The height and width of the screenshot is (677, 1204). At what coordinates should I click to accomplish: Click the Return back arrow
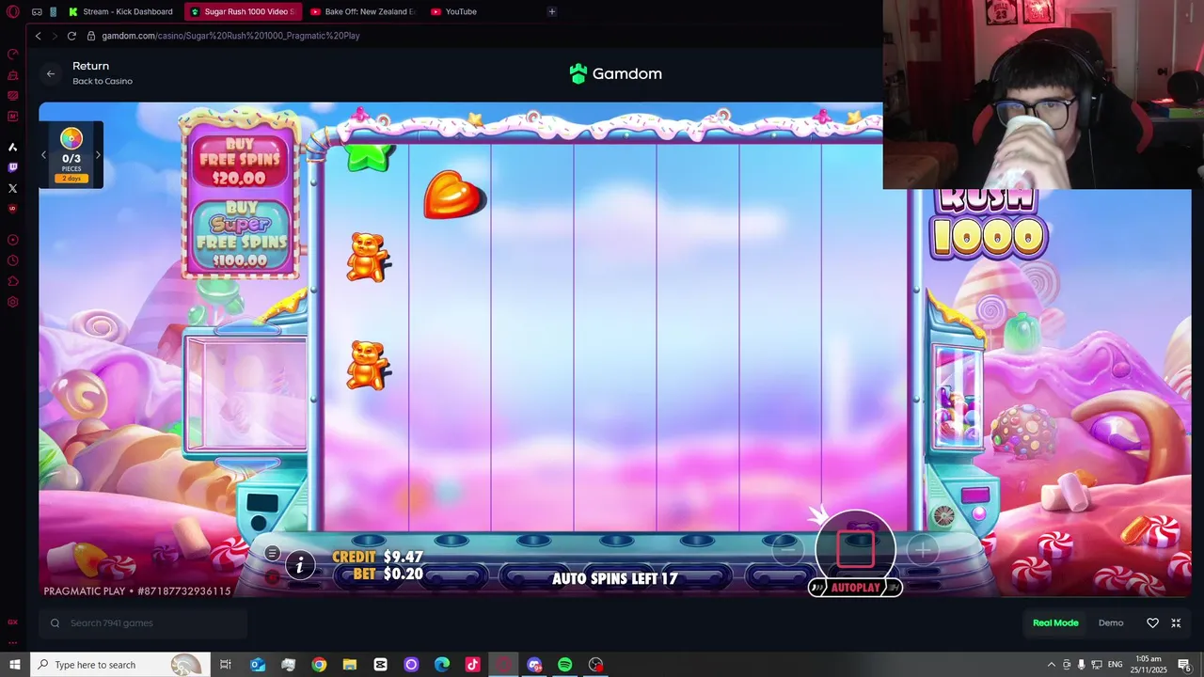click(51, 73)
